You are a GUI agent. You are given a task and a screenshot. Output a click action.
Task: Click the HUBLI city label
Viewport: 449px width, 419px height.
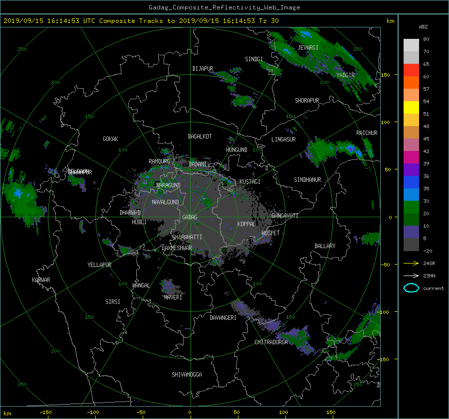(139, 222)
